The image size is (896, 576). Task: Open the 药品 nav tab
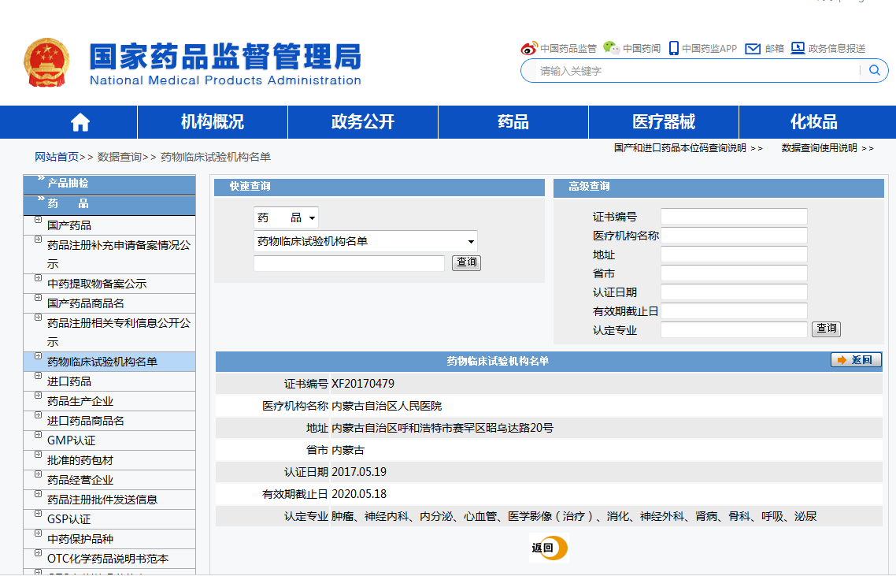[x=513, y=122]
